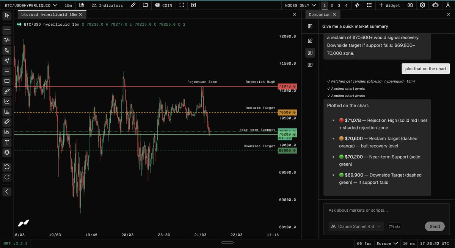Image resolution: width=455 pixels, height=248 pixels.
Task: Click the 69900.0 Downside Target price label
Action: pyautogui.click(x=287, y=150)
